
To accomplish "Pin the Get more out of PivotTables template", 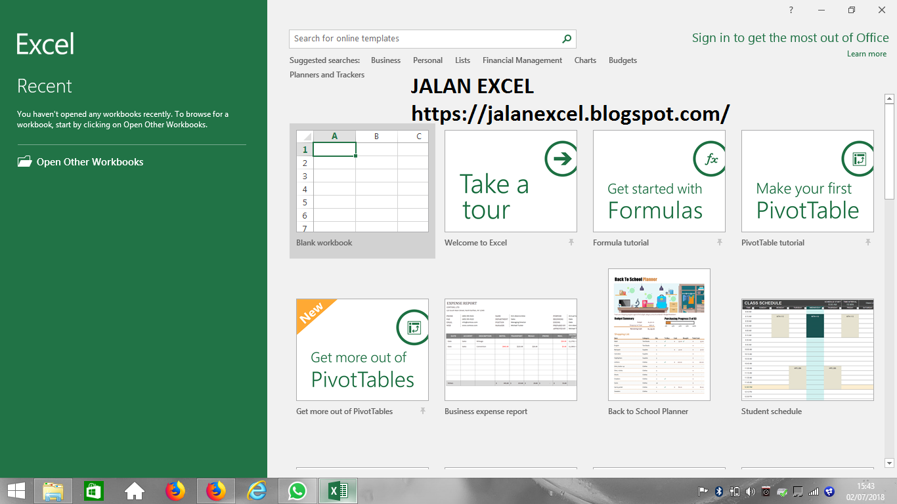I will click(423, 411).
